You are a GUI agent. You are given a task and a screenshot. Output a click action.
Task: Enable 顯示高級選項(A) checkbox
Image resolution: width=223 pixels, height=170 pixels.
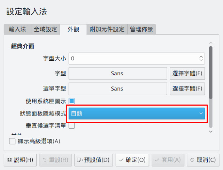click(13, 141)
